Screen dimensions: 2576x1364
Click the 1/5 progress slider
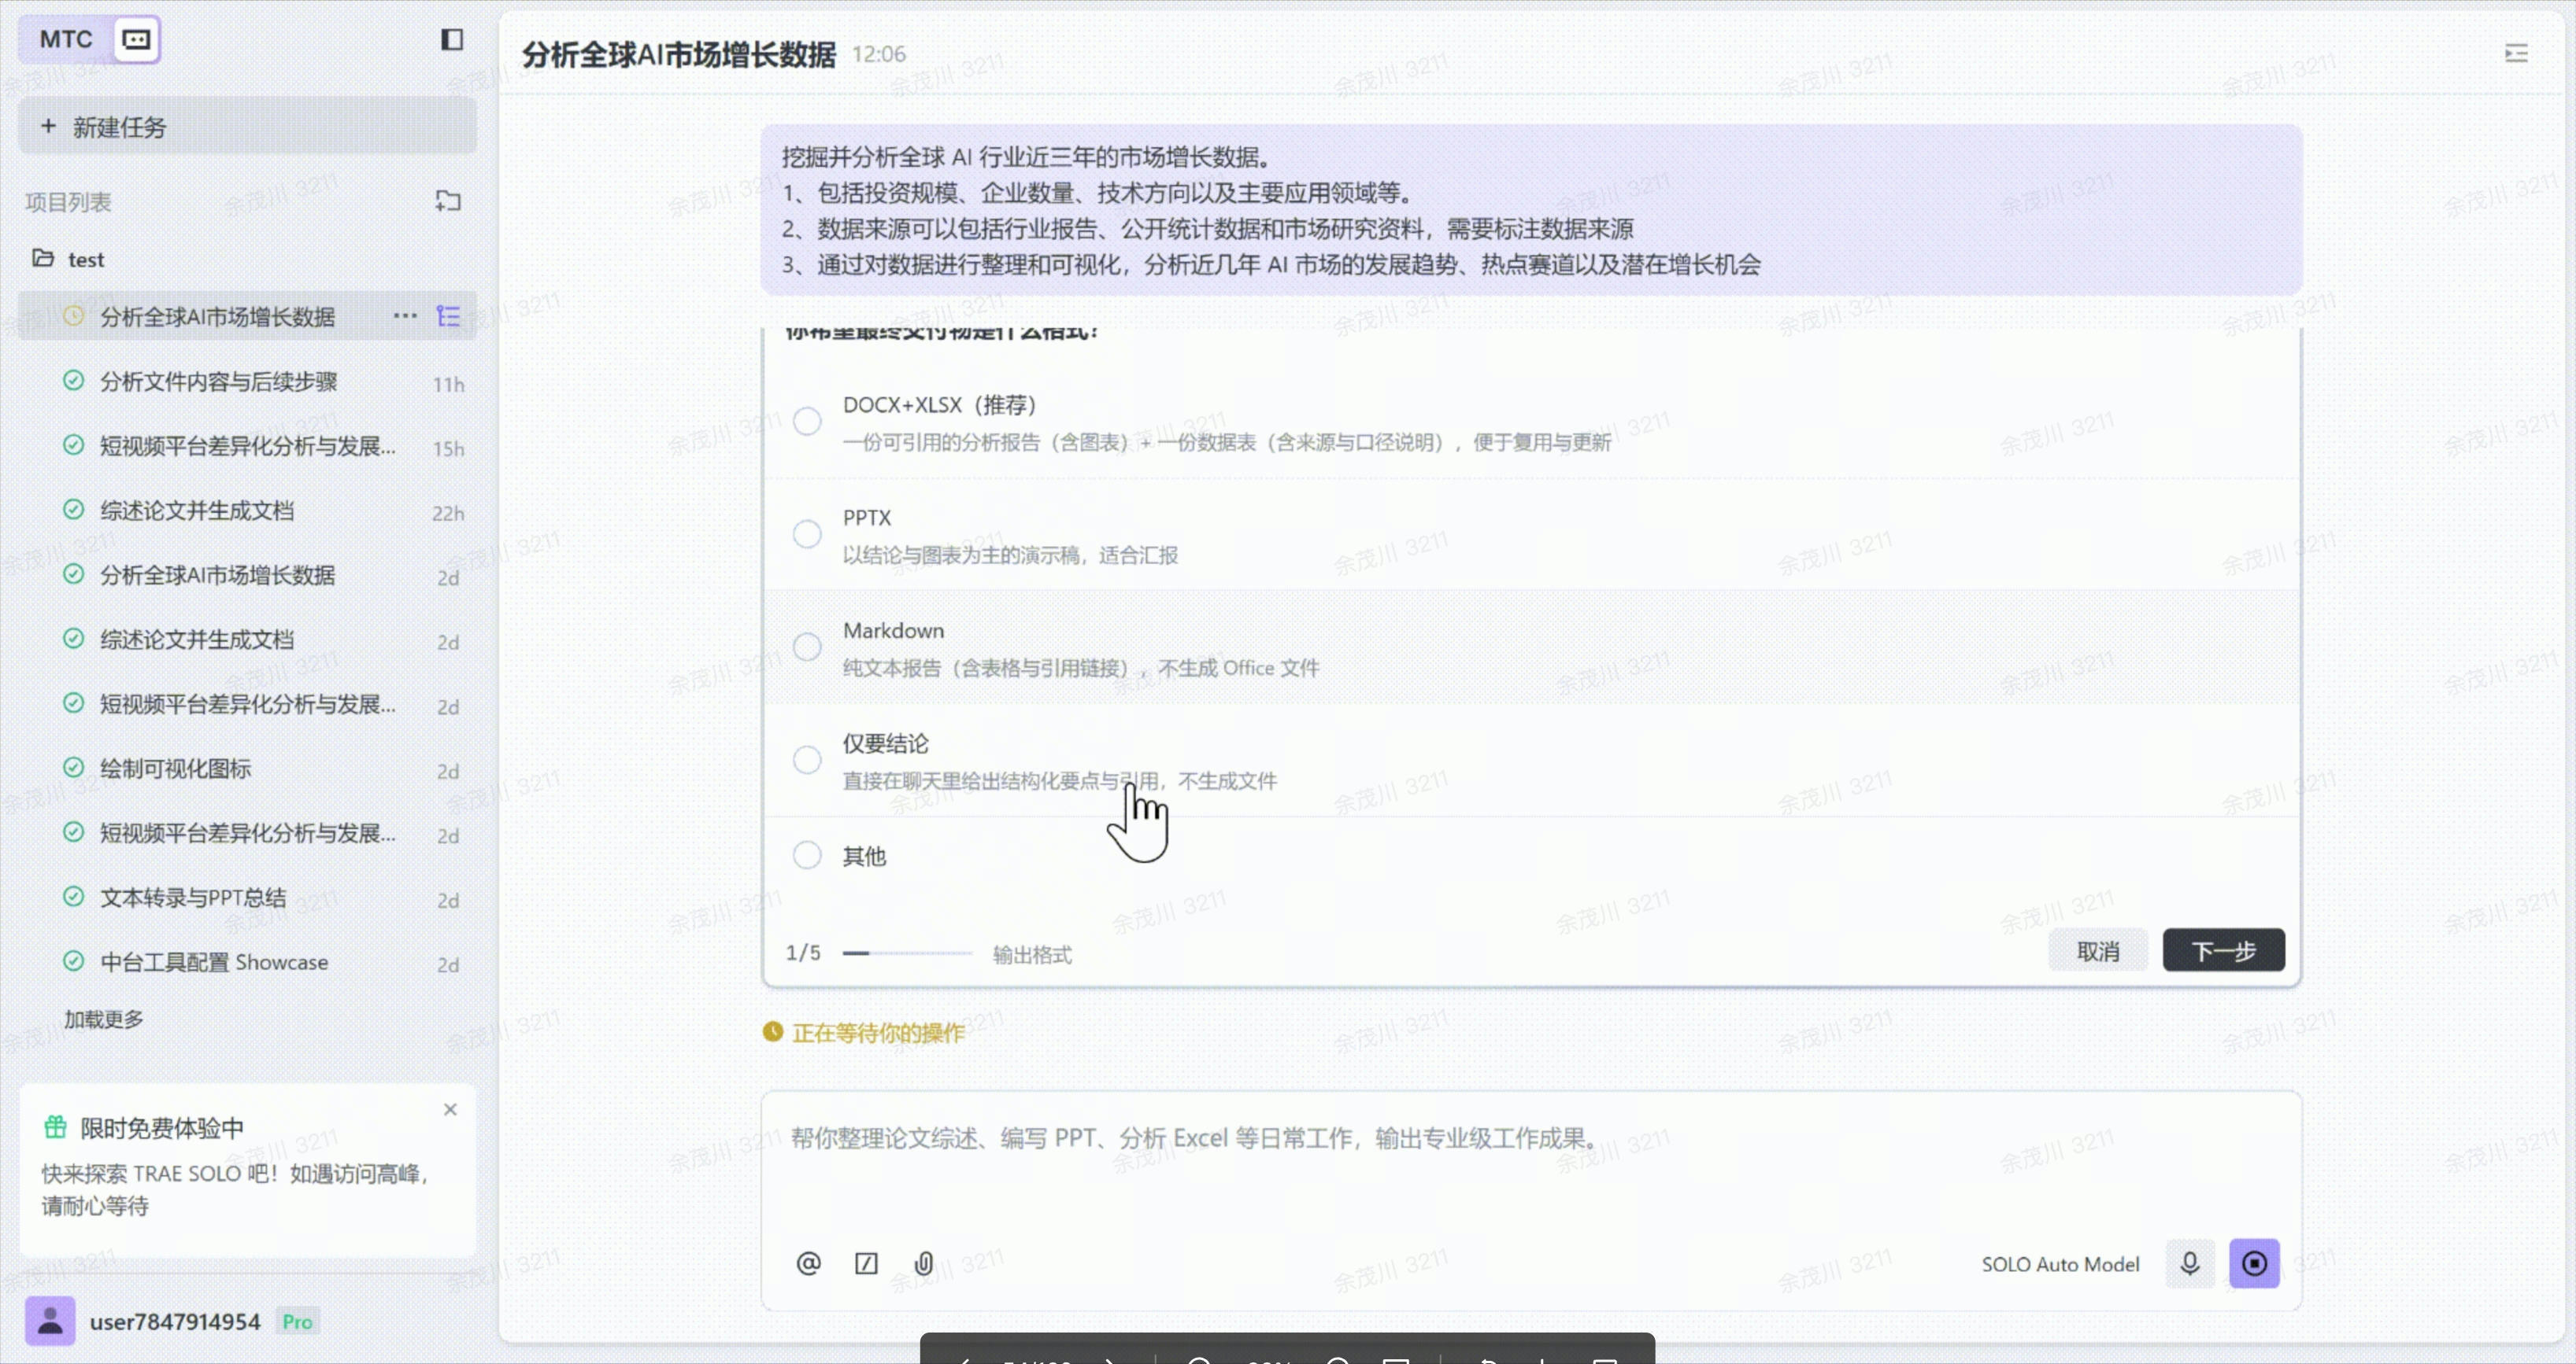(905, 953)
